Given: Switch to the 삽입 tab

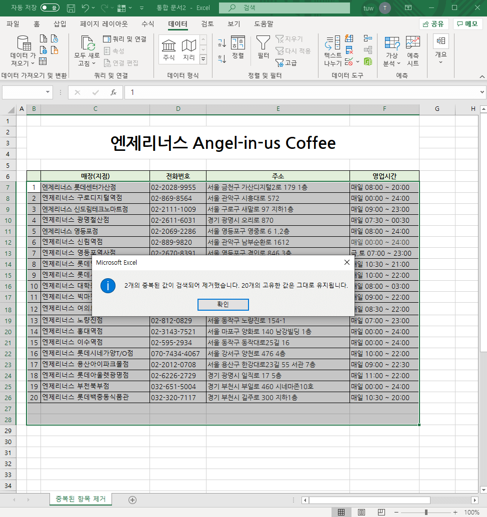Looking at the screenshot, I should coord(59,24).
